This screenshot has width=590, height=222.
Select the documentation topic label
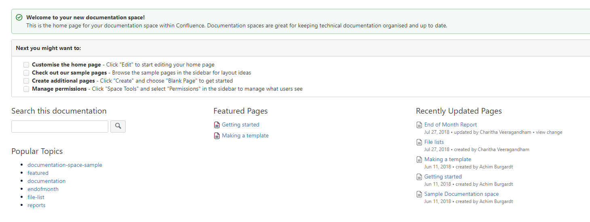point(46,181)
